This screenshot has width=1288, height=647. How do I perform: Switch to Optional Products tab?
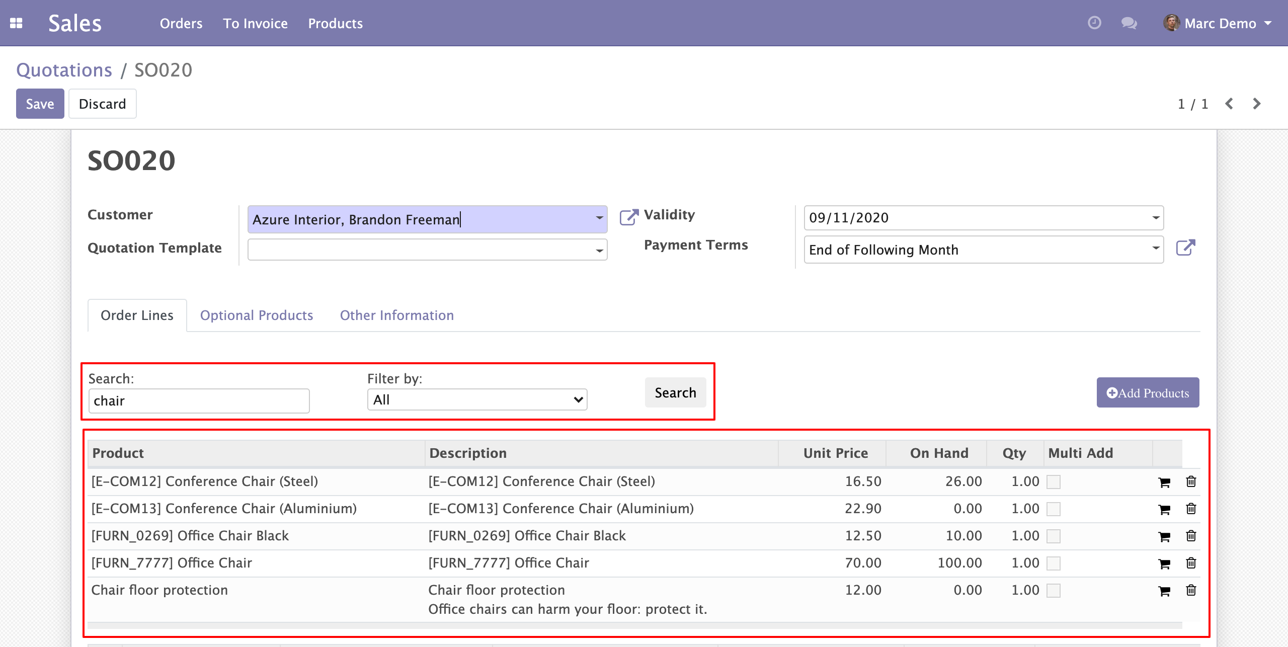pyautogui.click(x=256, y=315)
